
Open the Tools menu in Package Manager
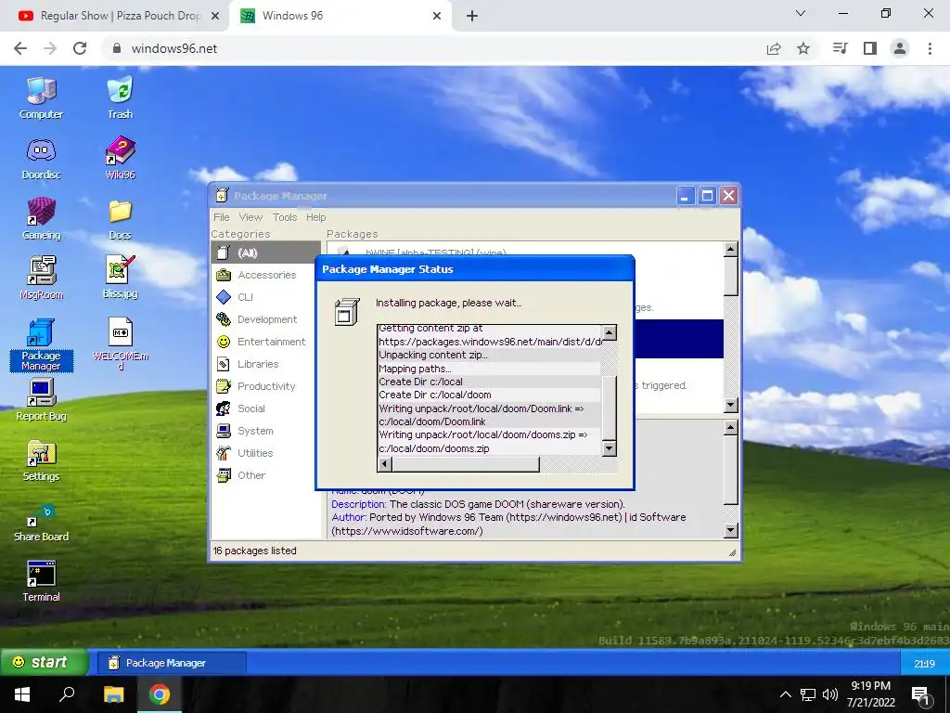tap(285, 217)
